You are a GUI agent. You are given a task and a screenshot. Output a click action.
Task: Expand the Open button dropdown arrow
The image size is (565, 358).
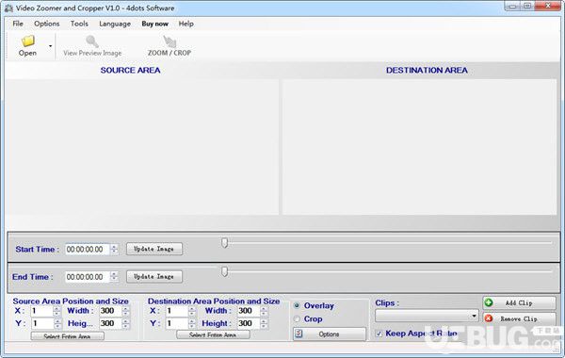(50, 46)
